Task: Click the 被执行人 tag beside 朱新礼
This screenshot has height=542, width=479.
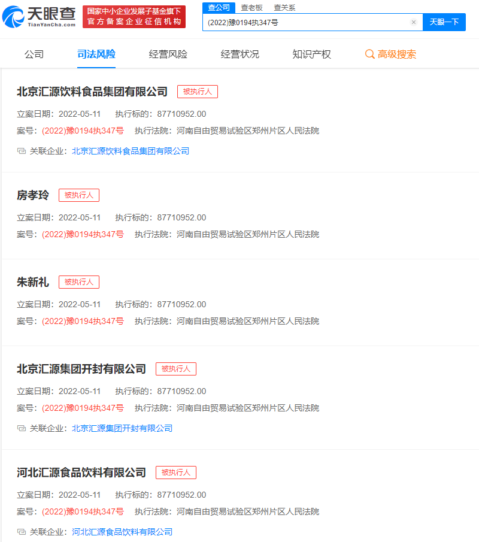Action: pyautogui.click(x=79, y=282)
